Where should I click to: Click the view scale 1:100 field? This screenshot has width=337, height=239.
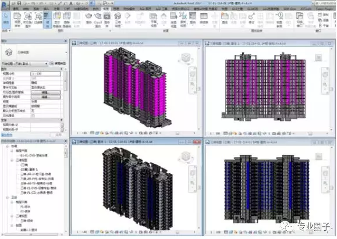pos(45,74)
